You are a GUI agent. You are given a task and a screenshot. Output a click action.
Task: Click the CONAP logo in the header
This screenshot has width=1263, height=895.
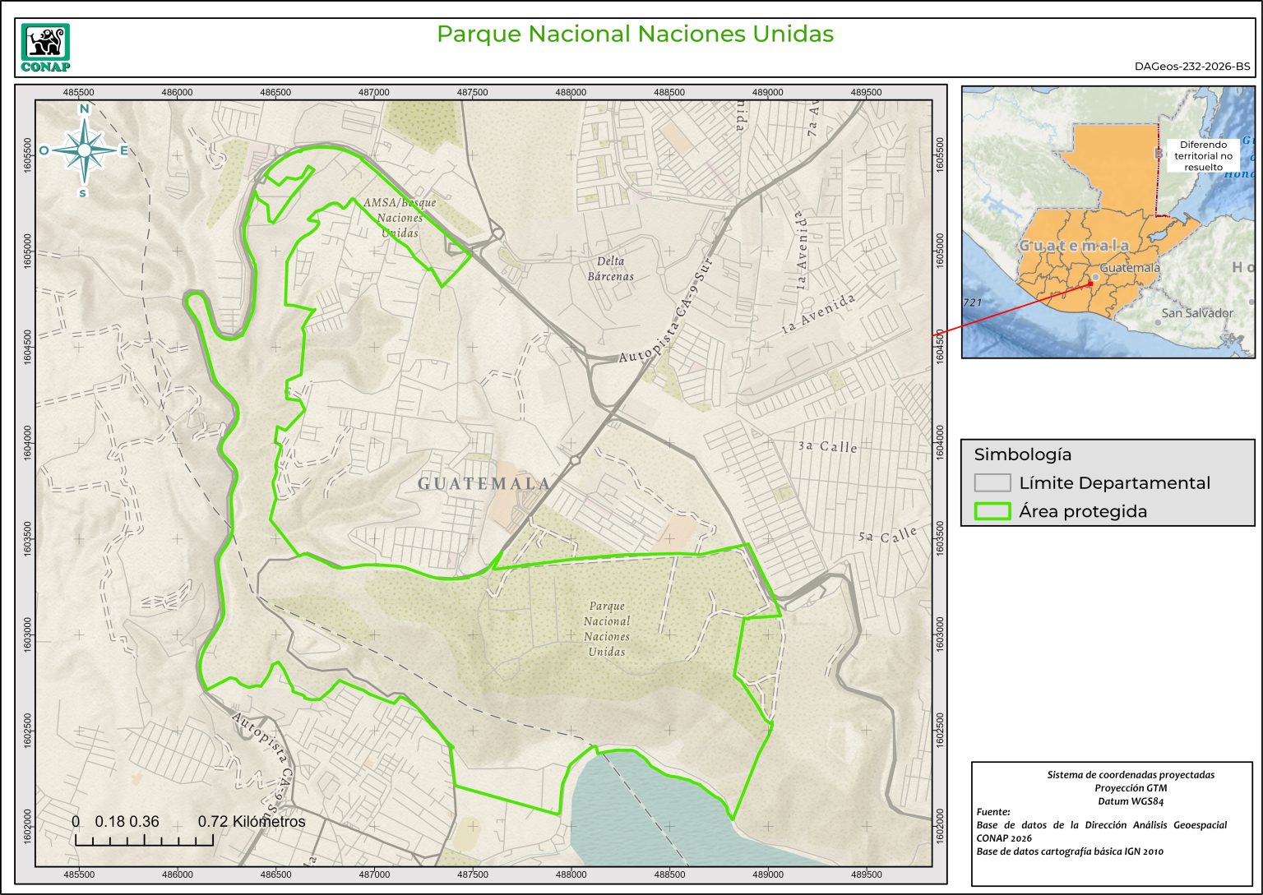coord(45,48)
